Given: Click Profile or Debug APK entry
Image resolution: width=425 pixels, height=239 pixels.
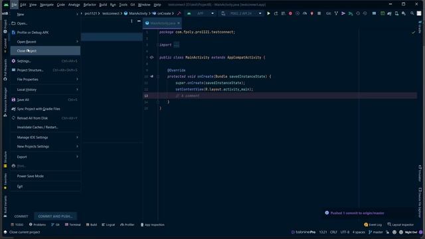Looking at the screenshot, I should tap(45, 33).
